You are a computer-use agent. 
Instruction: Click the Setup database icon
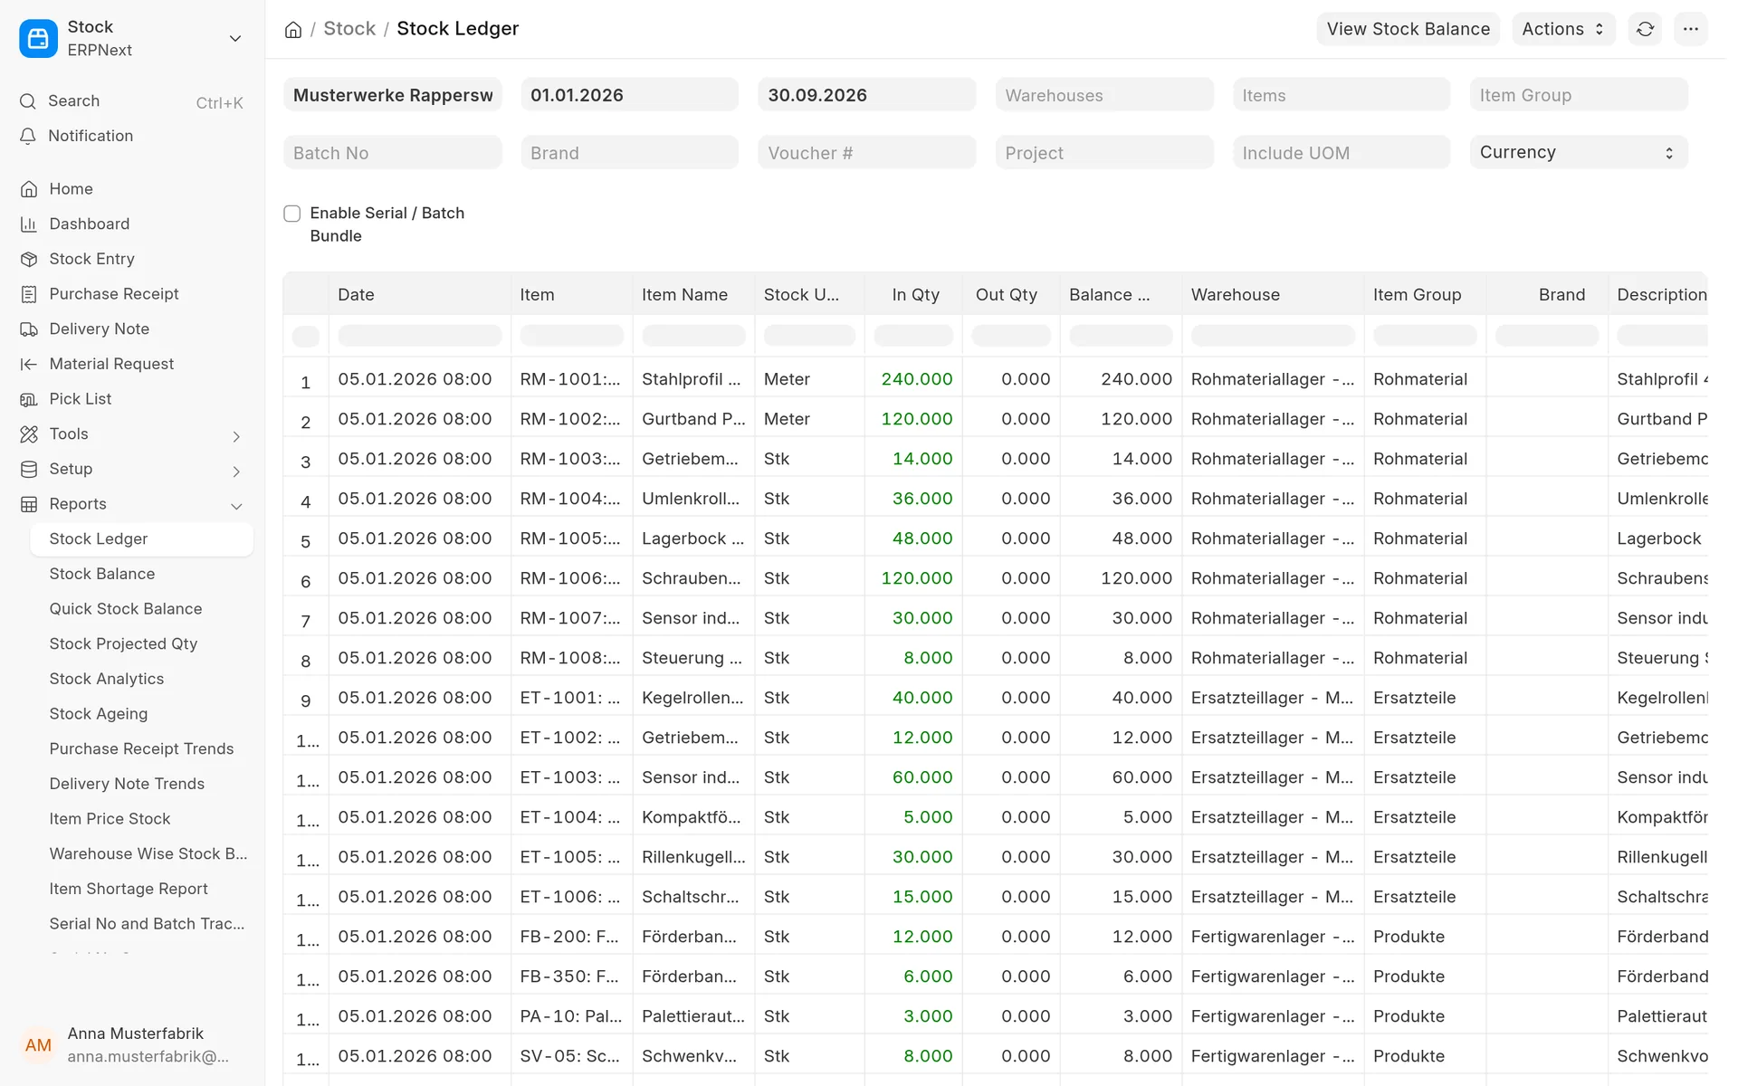29,470
